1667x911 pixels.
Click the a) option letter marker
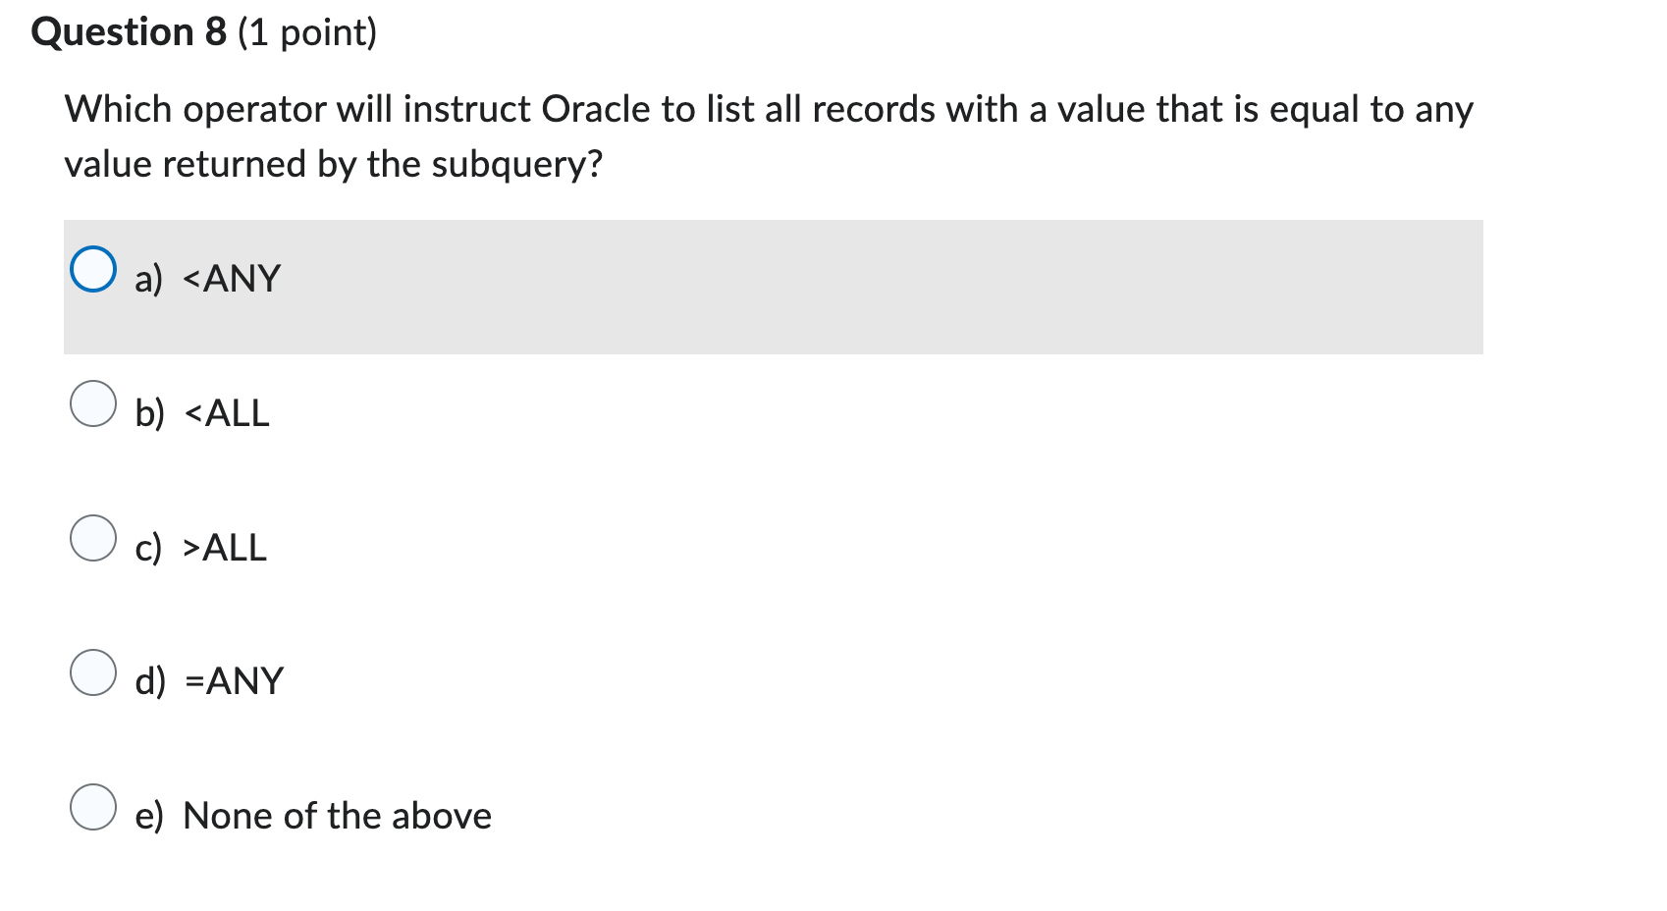tap(149, 280)
